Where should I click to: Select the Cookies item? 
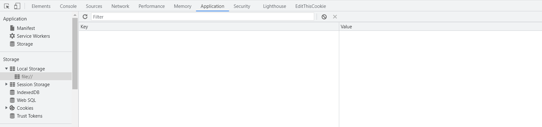point(25,108)
